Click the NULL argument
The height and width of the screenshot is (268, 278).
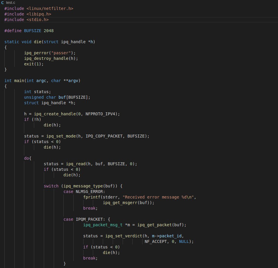[184, 242]
